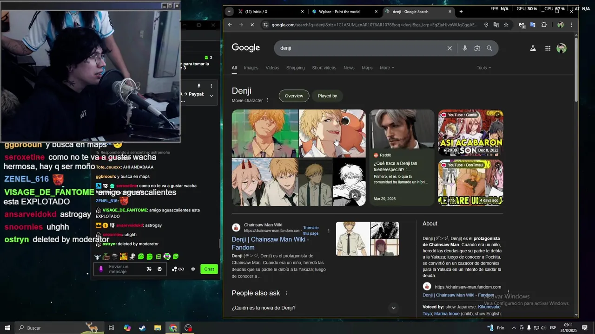Open Copilot from the taskbar
Viewport: 595px width, 334px height.
tap(127, 328)
